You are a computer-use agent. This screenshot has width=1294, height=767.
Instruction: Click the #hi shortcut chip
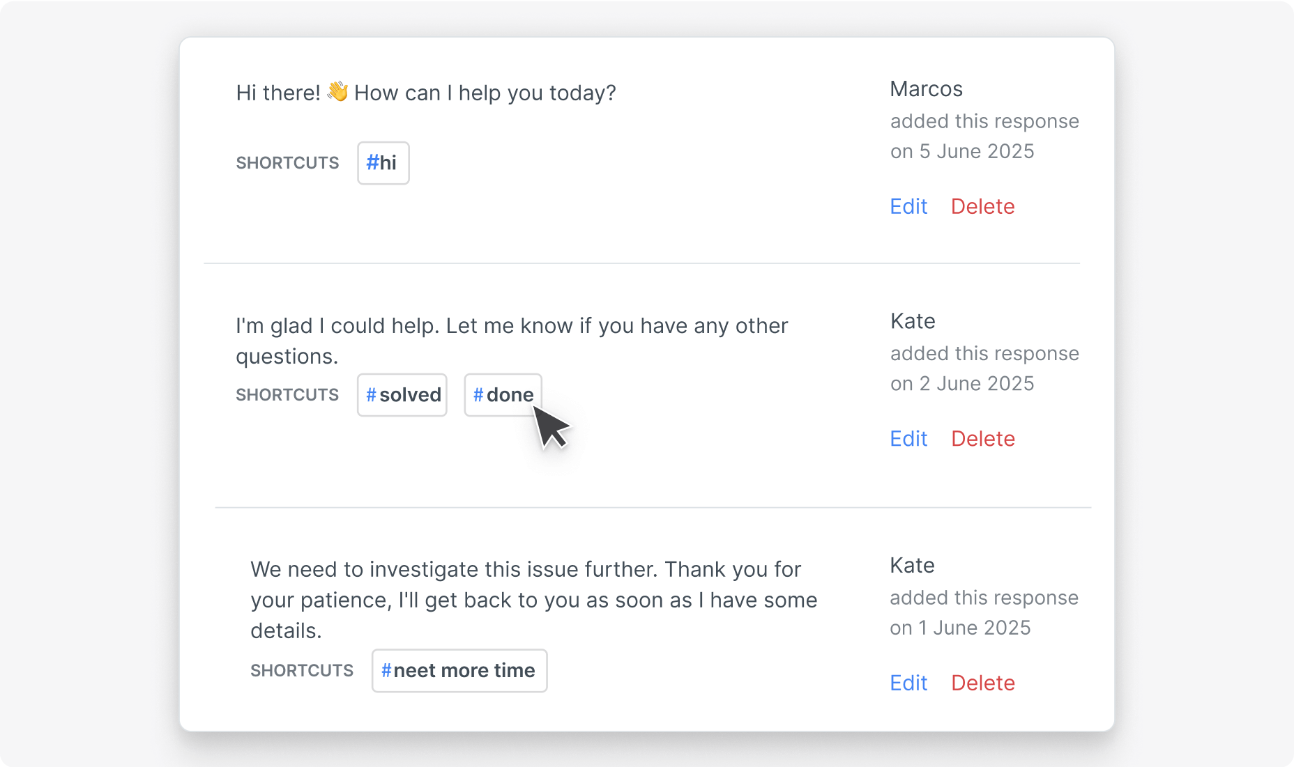click(382, 162)
